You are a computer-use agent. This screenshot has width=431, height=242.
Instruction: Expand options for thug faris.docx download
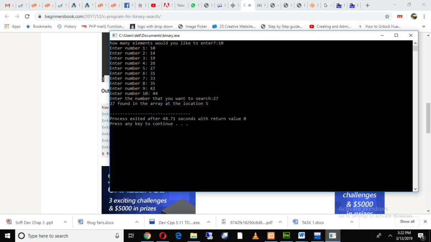pyautogui.click(x=137, y=222)
